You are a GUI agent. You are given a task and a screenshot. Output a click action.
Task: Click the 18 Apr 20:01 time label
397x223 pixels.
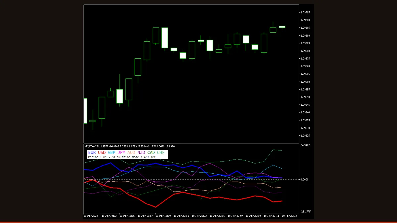point(181,216)
